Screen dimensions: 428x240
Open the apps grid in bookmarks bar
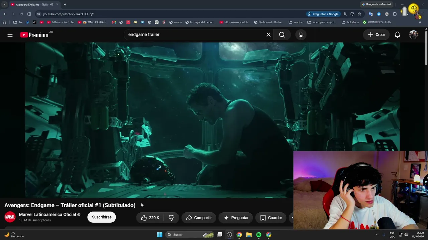coord(4,22)
